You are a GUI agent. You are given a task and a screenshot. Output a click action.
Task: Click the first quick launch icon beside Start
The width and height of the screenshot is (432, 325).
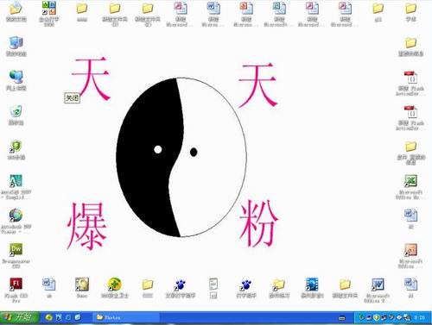pyautogui.click(x=49, y=317)
